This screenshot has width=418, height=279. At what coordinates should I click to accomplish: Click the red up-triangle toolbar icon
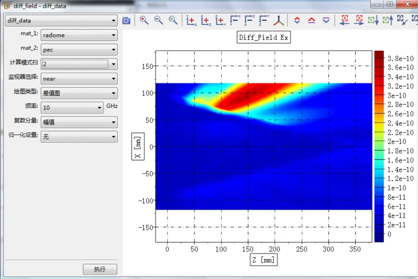[x=311, y=20]
